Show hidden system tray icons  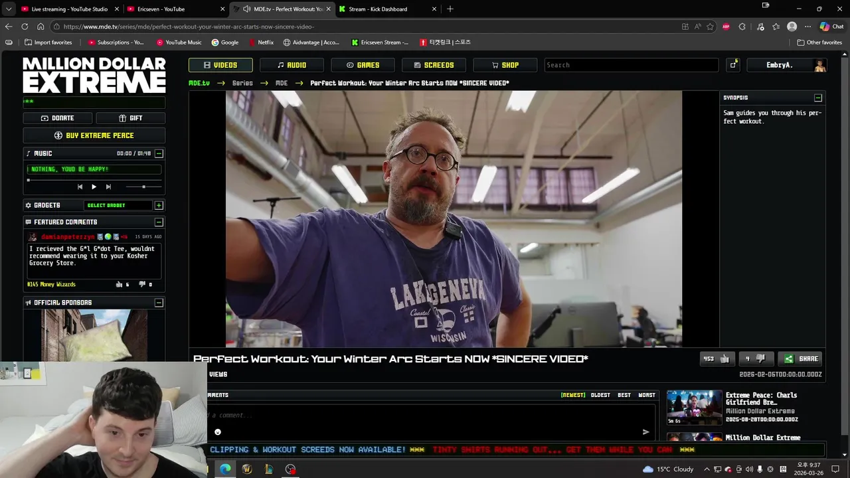tap(707, 469)
